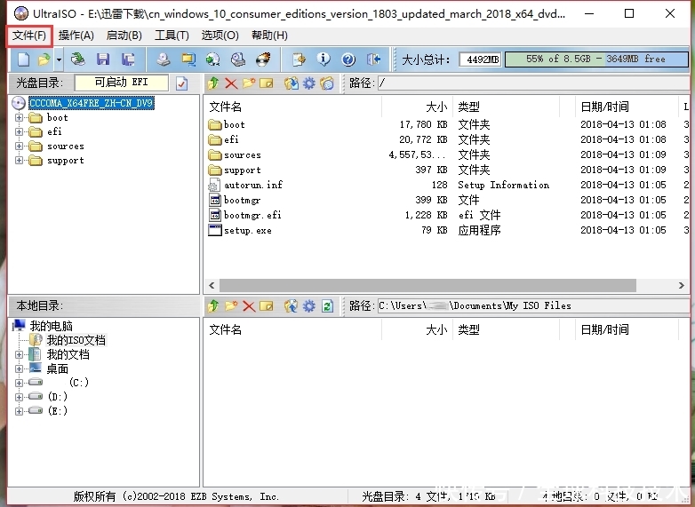Click the Save floppy disk icon

pyautogui.click(x=103, y=59)
